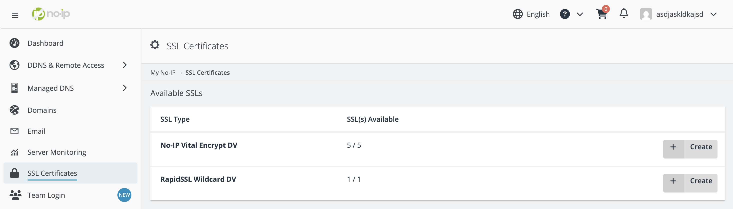Click the globe language icon
Viewport: 733px width, 209px height.
coord(518,14)
